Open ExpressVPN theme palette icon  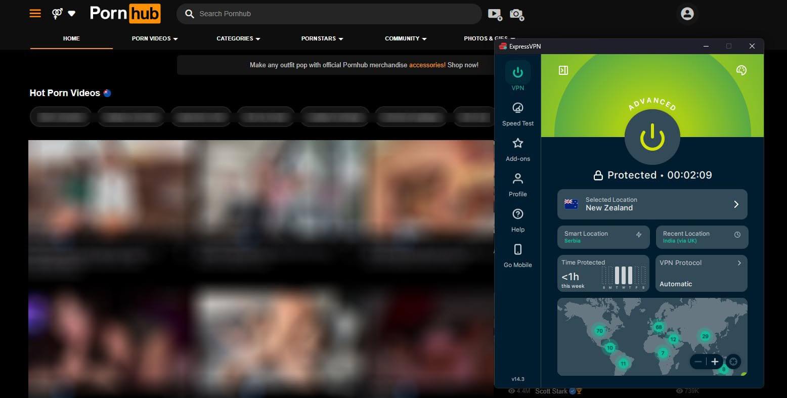[741, 70]
